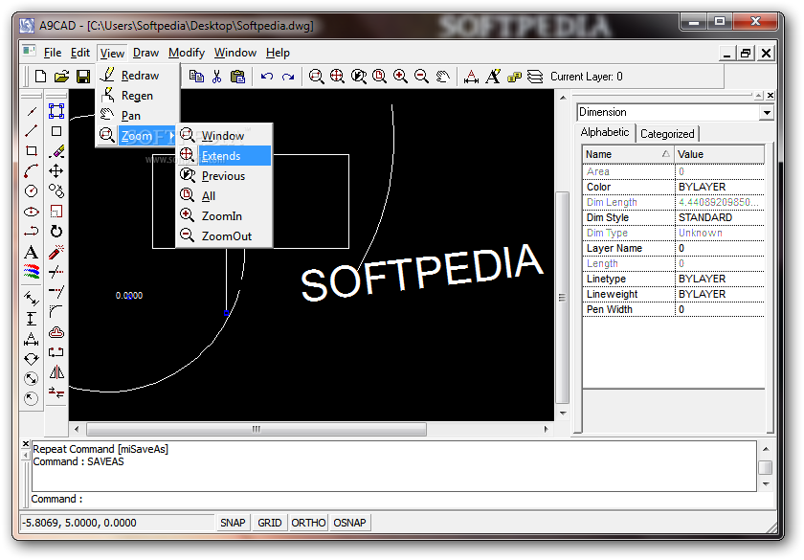Sort properties by Name column header
Viewport: 804px width, 560px height.
(629, 154)
